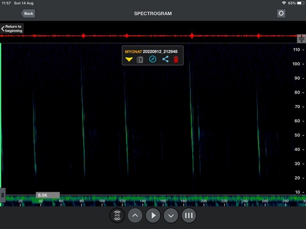Delete recording with red trash icon
The height and width of the screenshot is (229, 306).
coord(176,59)
